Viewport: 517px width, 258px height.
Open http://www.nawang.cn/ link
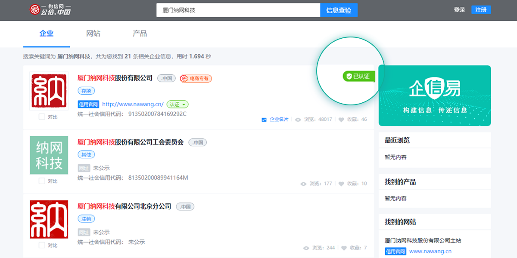133,104
